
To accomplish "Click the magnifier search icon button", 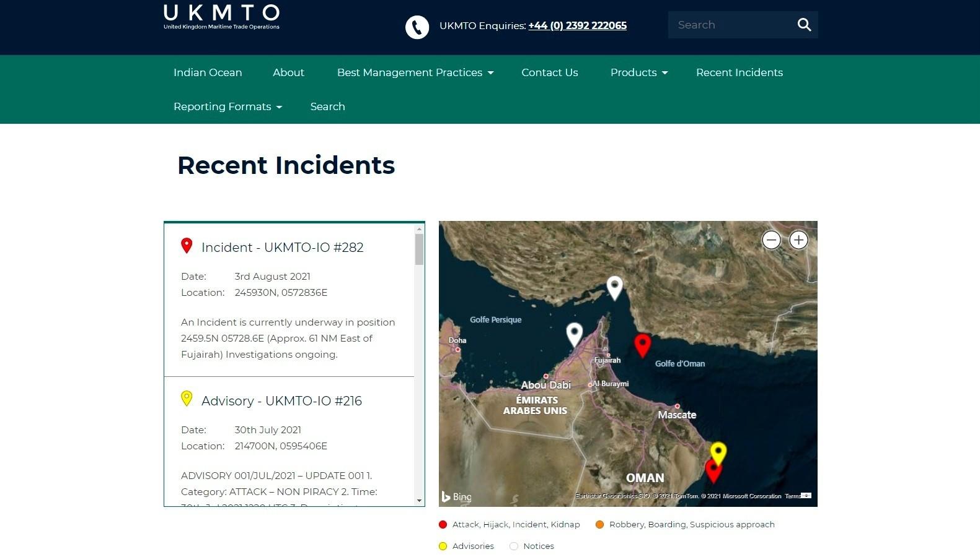I will [x=804, y=25].
